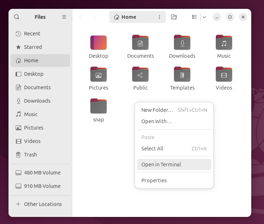Select the 910 MB Volume drive
Viewport: 264px width, 224px height.
(40, 186)
